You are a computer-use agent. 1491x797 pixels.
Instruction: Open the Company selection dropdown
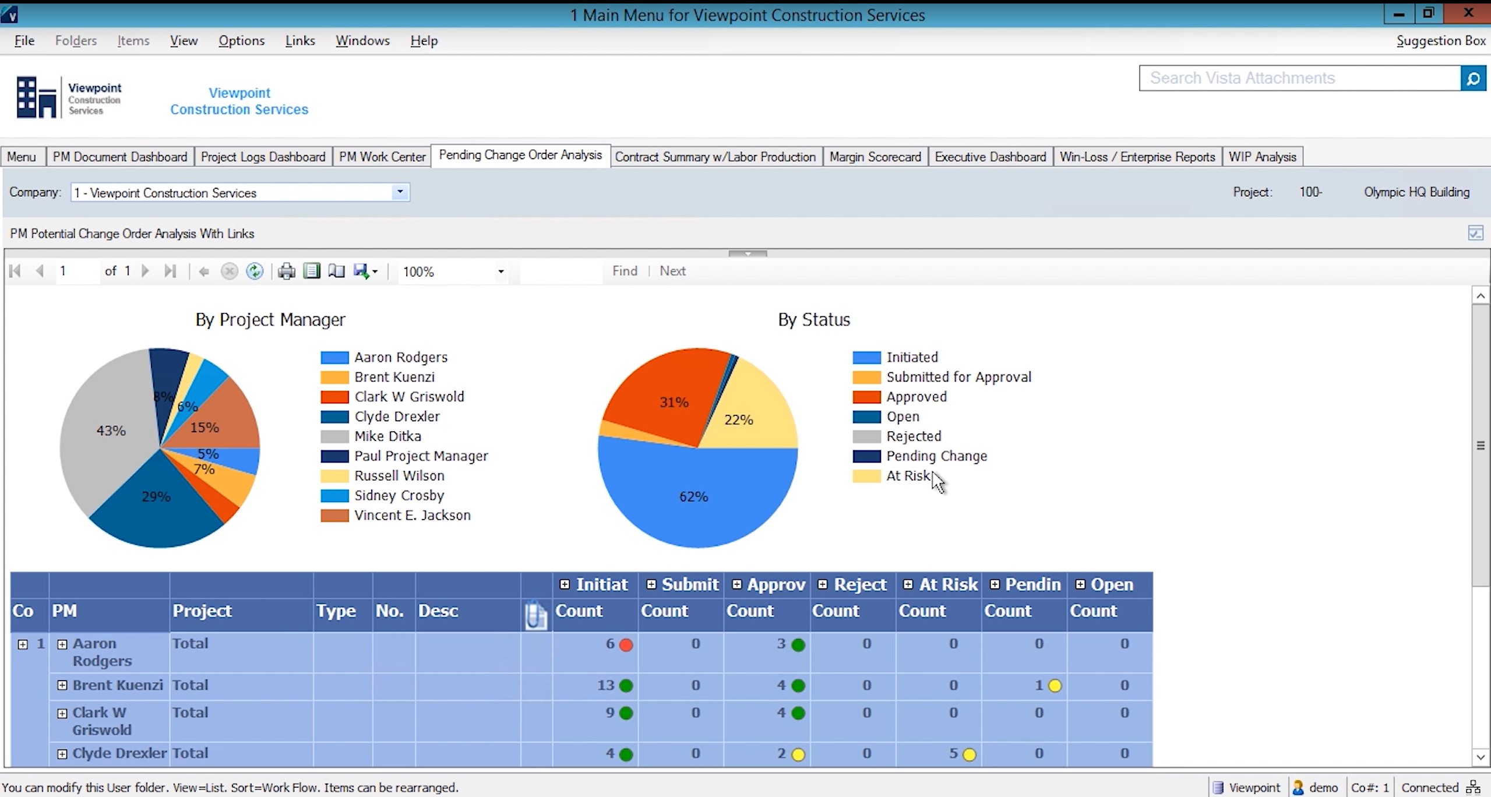tap(400, 192)
